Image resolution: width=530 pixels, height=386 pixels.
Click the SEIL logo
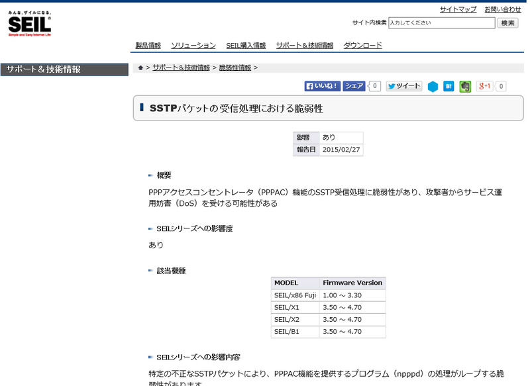click(29, 24)
